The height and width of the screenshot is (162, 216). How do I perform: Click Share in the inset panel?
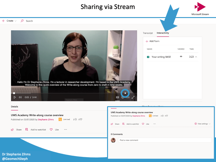coord(117,124)
